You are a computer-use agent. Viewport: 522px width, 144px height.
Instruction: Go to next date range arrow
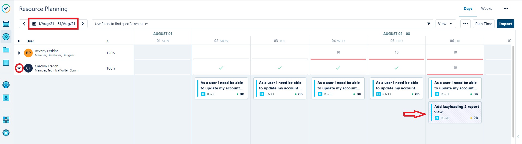83,24
